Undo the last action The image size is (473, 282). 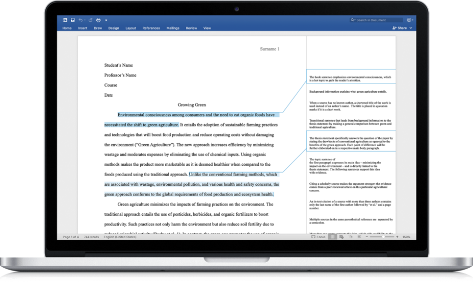(81, 20)
